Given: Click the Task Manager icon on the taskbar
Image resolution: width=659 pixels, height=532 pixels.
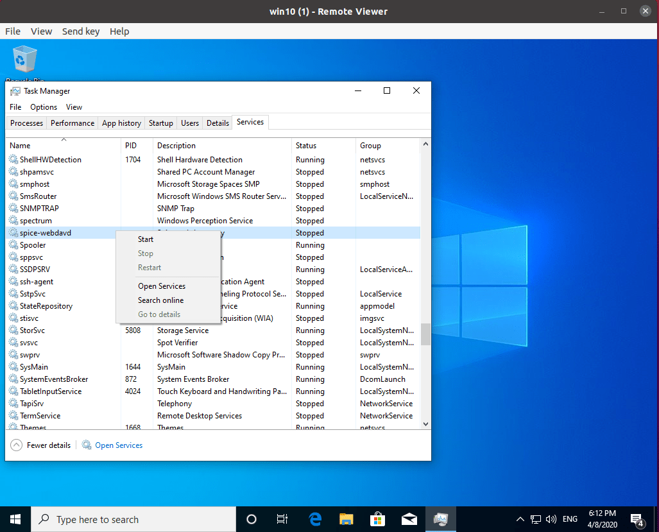Looking at the screenshot, I should pyautogui.click(x=441, y=519).
